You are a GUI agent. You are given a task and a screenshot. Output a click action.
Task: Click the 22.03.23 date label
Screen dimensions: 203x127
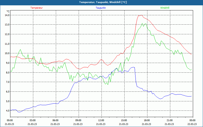coord(192,124)
